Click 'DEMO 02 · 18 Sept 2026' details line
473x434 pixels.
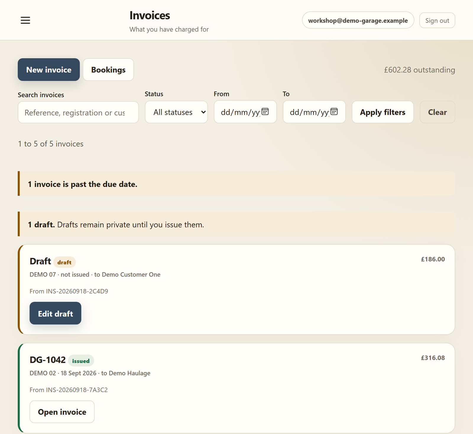point(90,373)
